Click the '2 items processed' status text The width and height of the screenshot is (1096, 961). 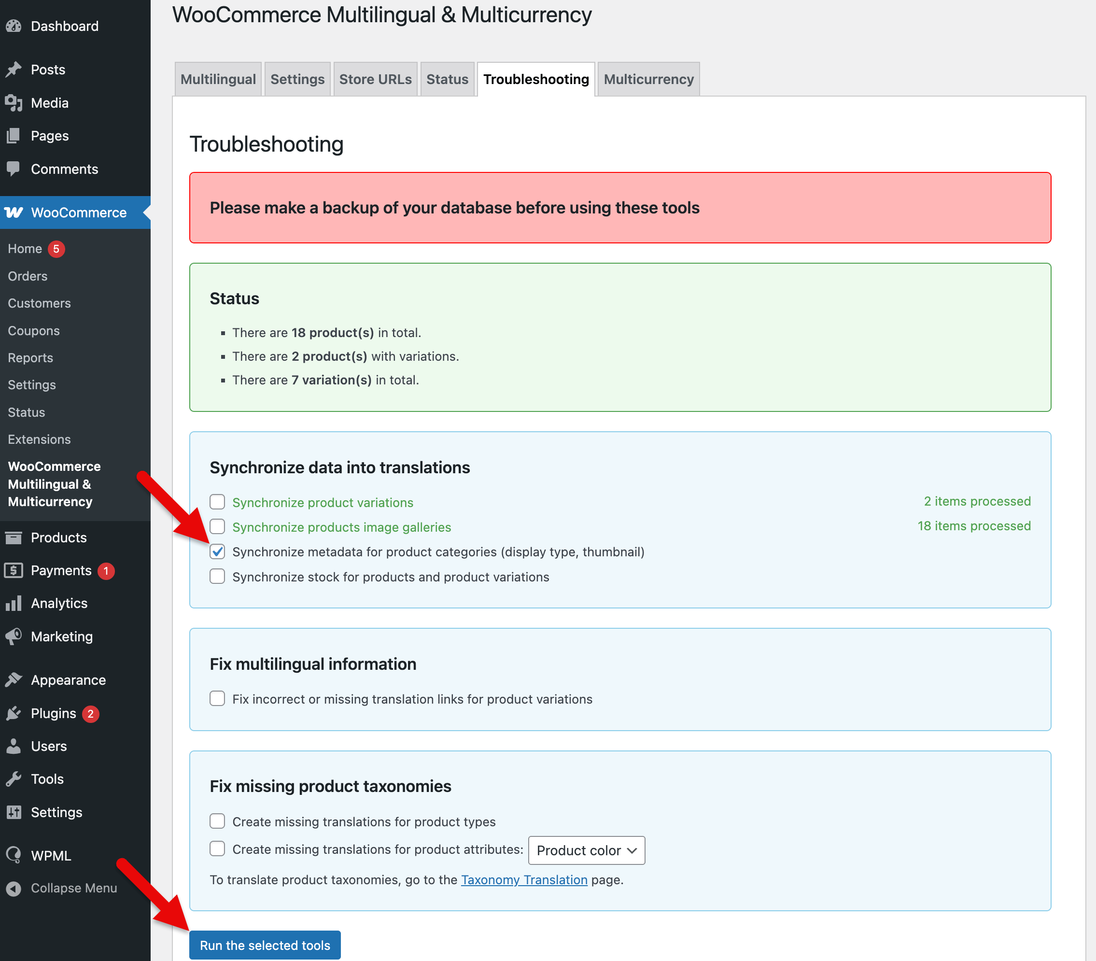pos(977,501)
